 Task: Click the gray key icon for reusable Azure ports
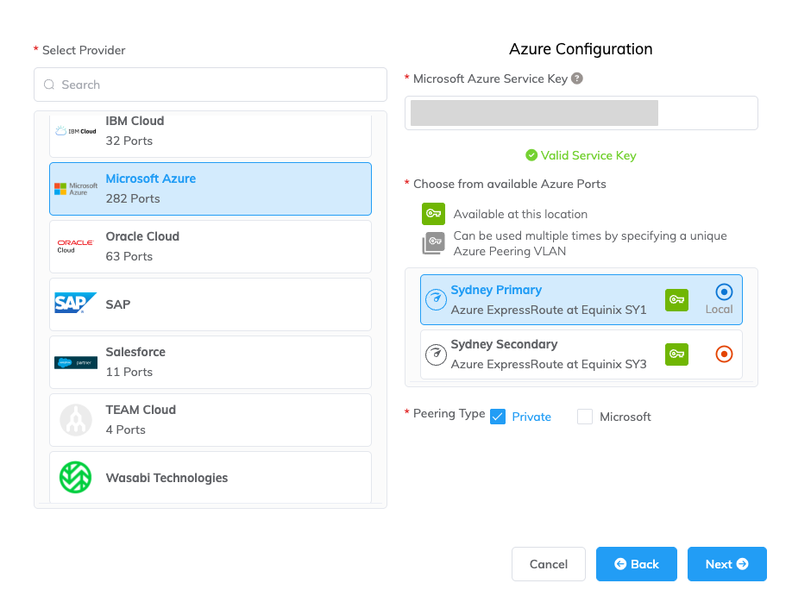click(433, 242)
